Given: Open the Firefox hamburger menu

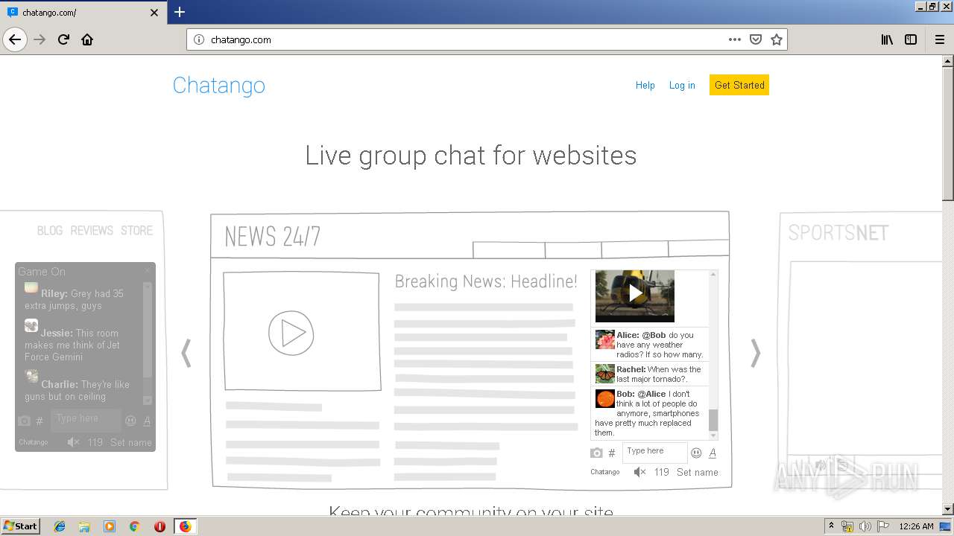Looking at the screenshot, I should click(x=939, y=39).
